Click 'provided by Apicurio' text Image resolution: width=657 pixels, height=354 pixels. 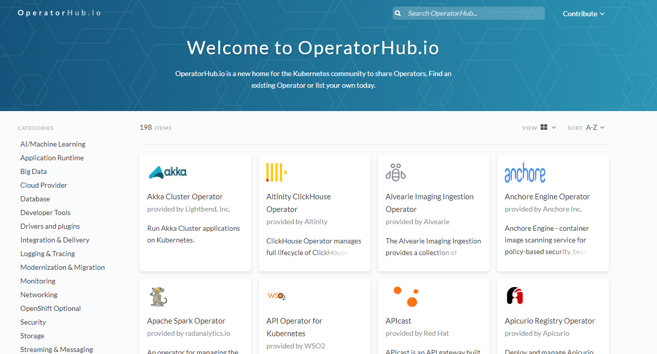pyautogui.click(x=537, y=333)
